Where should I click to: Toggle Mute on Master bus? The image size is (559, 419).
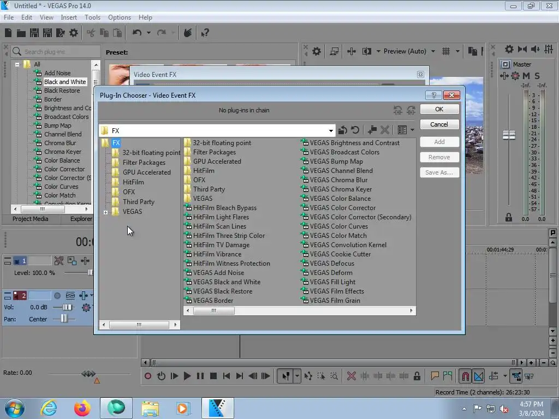click(526, 75)
